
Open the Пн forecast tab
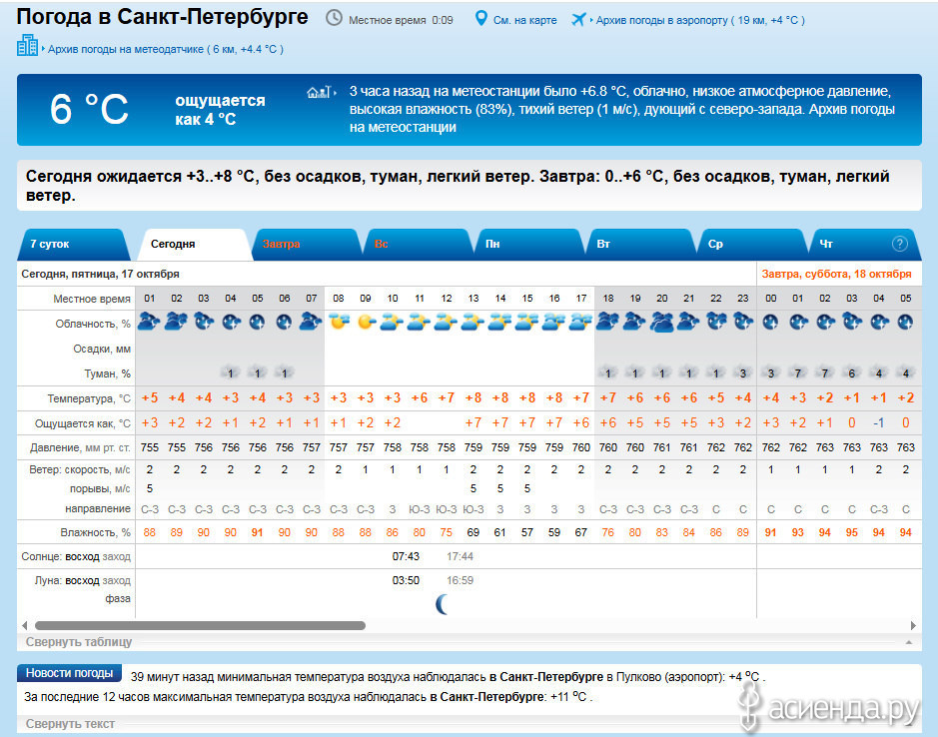click(x=492, y=244)
